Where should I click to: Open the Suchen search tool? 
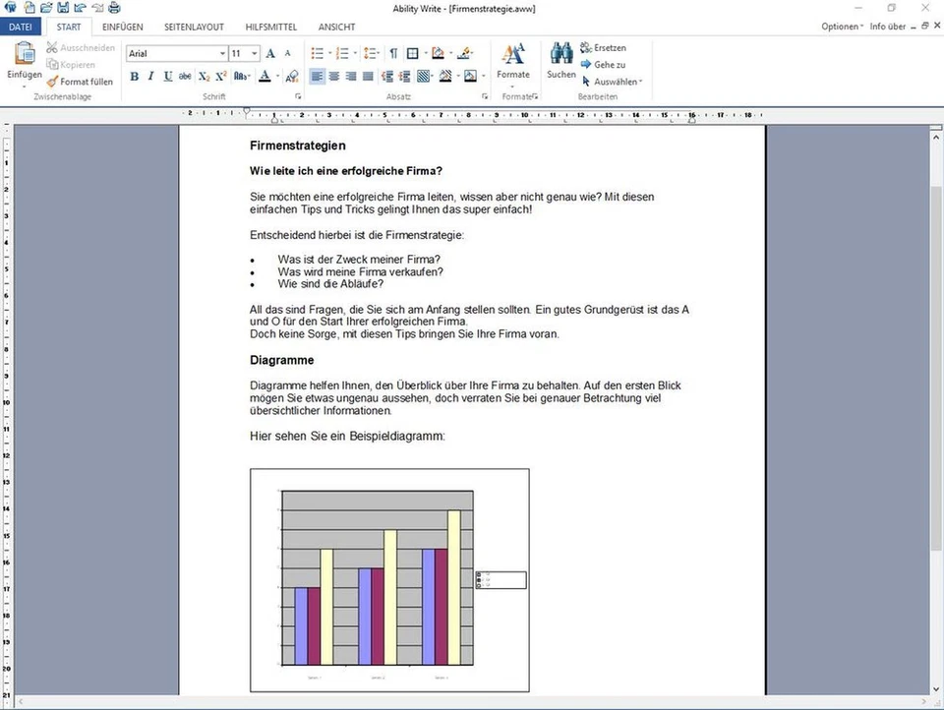pos(560,61)
